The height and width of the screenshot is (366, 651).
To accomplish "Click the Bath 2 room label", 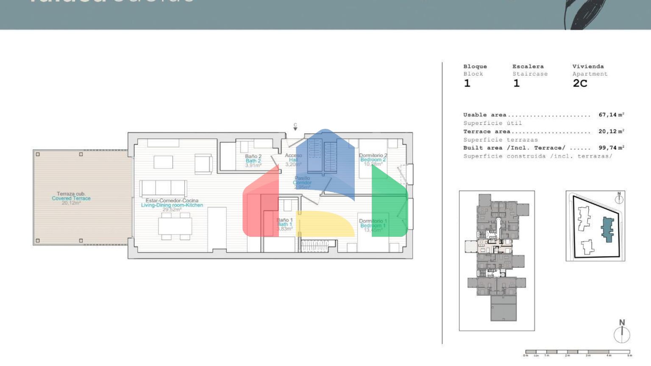I will point(253,161).
